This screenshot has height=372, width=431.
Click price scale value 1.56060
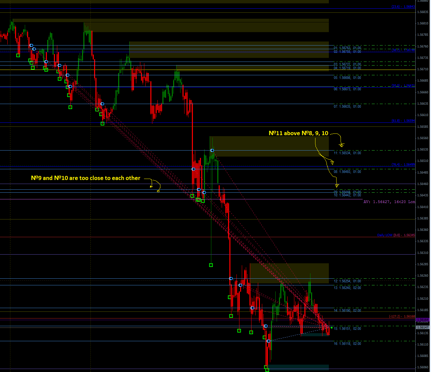point(423,367)
